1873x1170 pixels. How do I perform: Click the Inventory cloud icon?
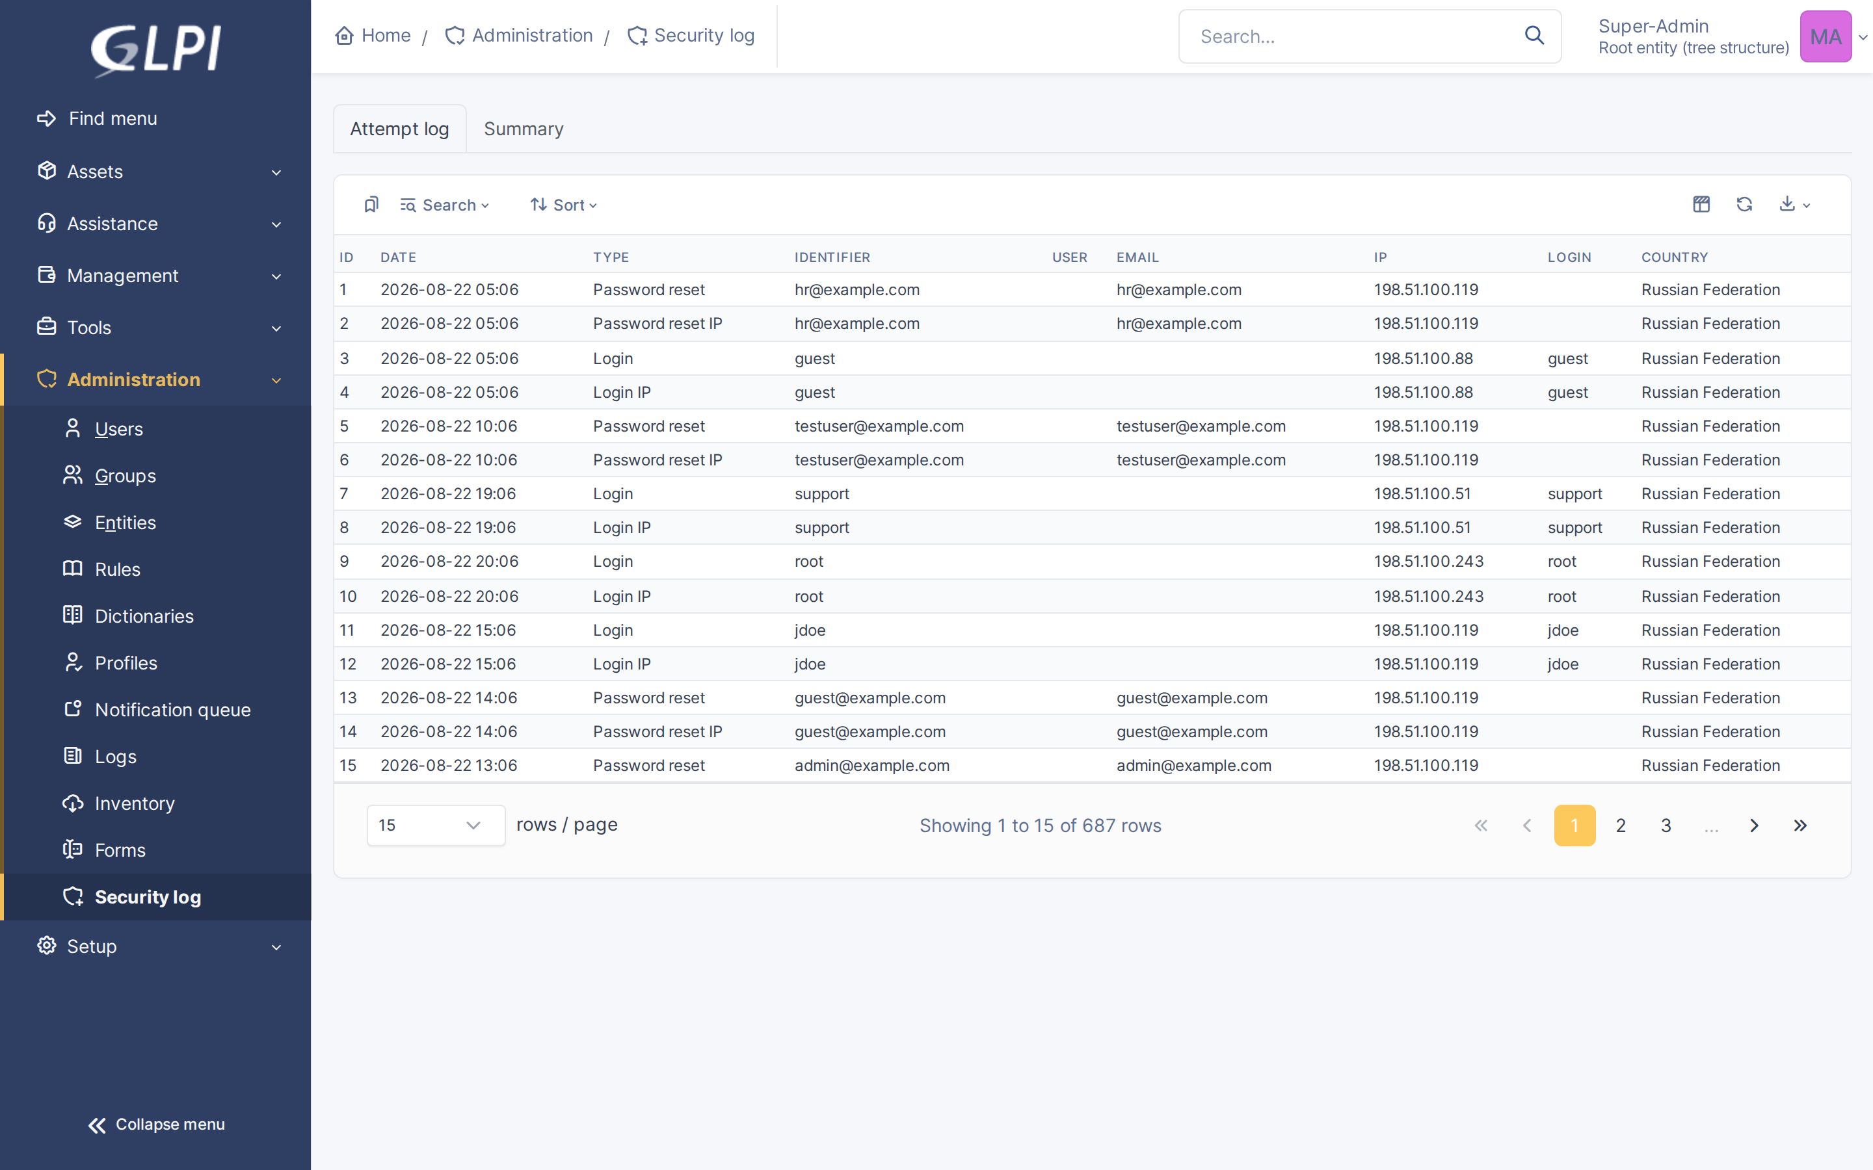coord(73,803)
